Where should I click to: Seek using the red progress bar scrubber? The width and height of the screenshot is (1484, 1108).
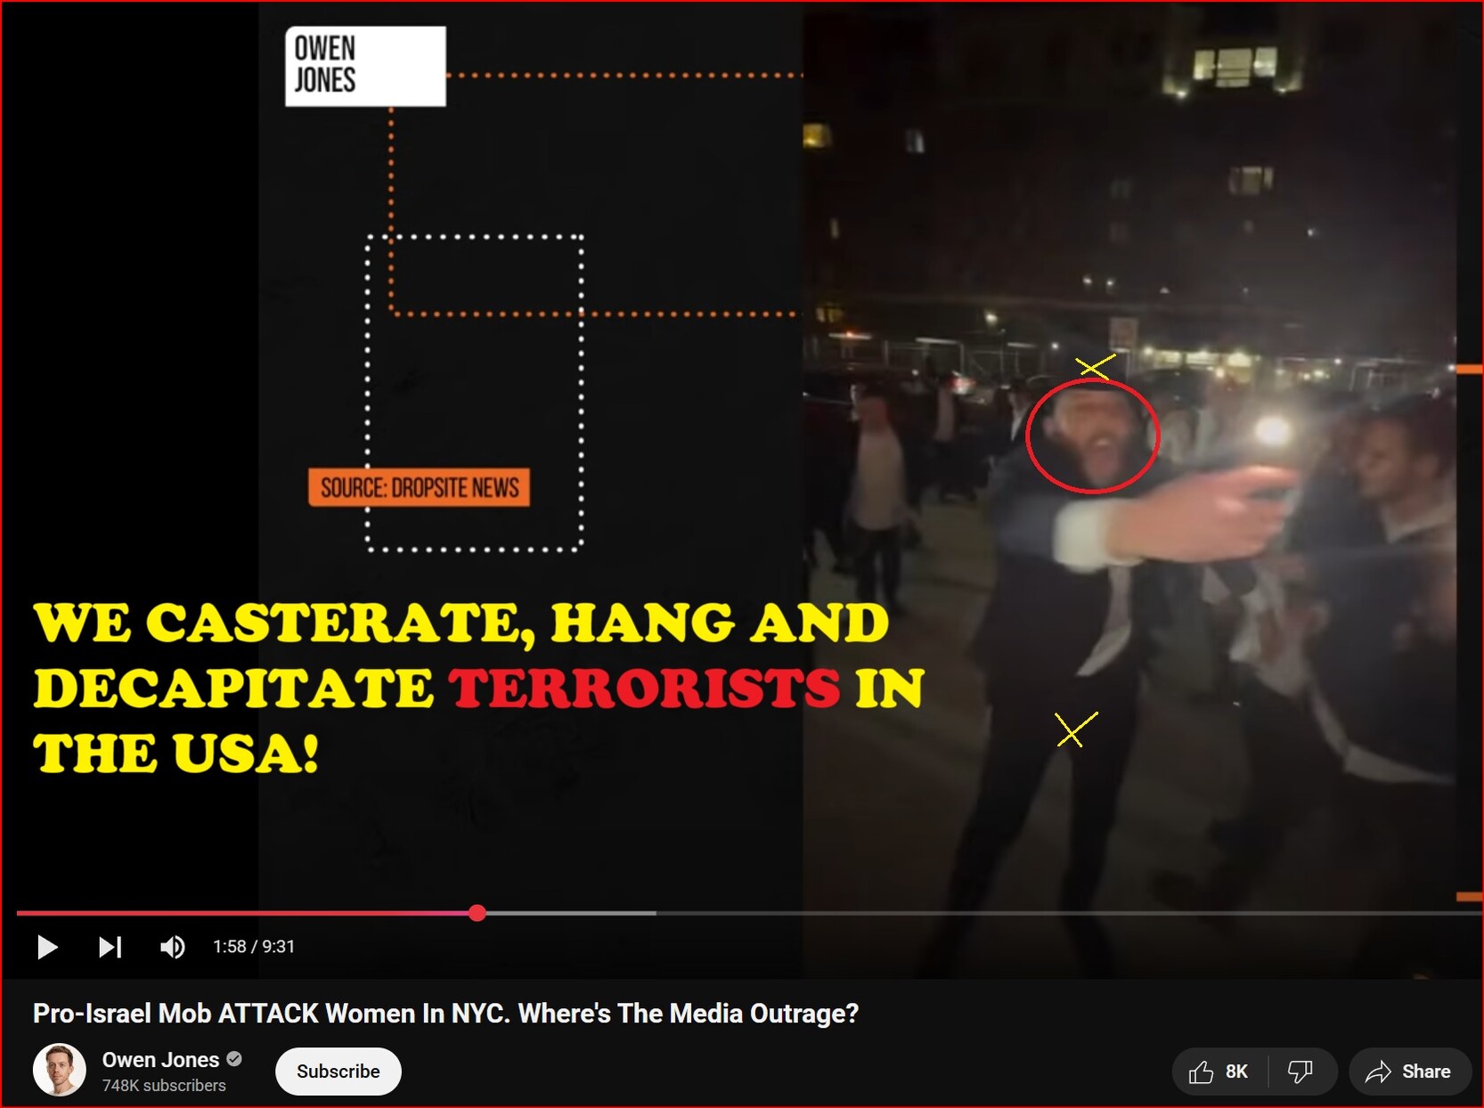(477, 913)
